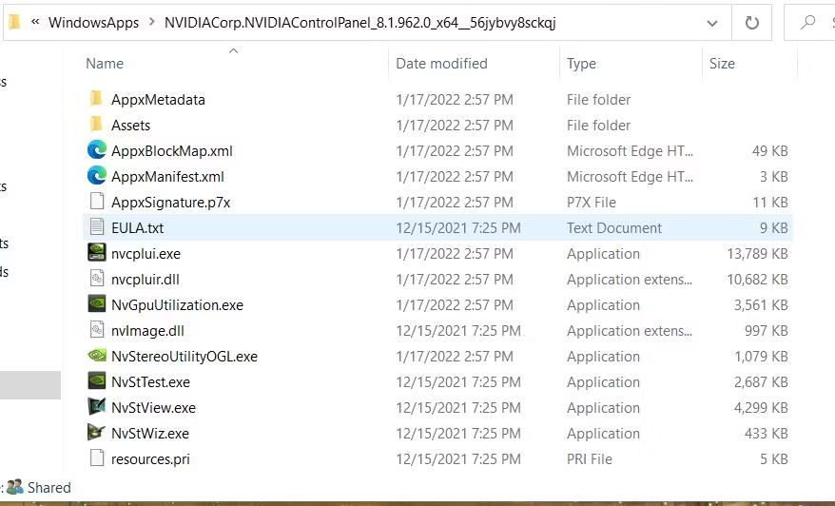Click the Shared people icon in status area
Viewport: 835px width, 506px height.
coord(15,487)
